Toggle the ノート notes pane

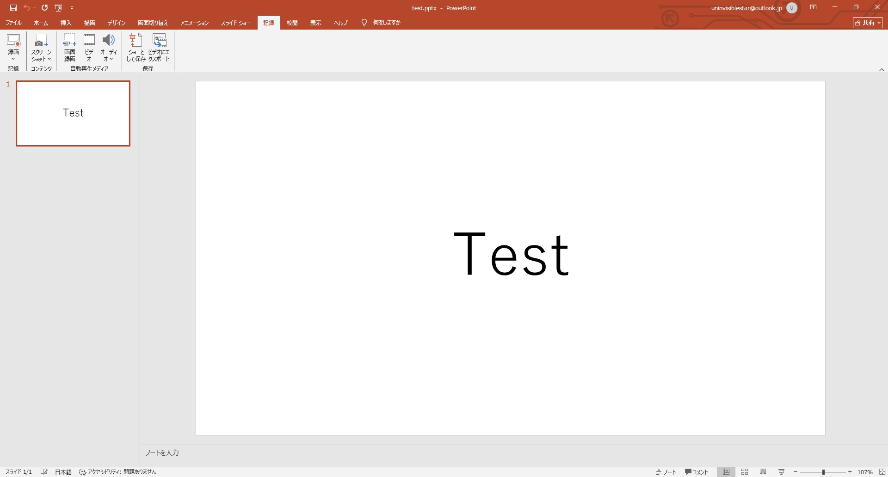pyautogui.click(x=666, y=472)
